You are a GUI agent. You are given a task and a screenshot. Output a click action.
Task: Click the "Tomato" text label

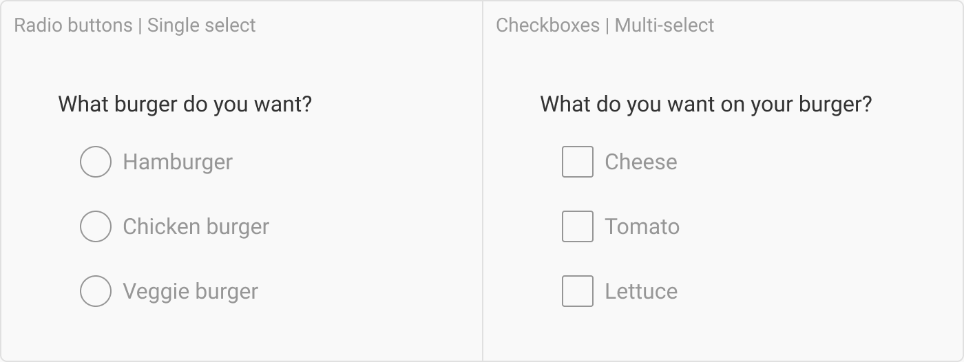pyautogui.click(x=642, y=226)
